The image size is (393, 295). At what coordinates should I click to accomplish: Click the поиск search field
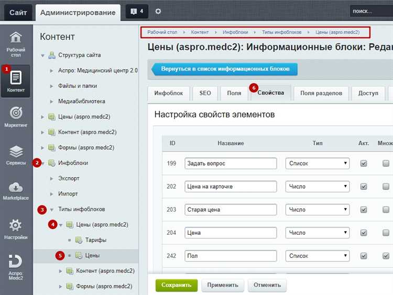click(372, 12)
